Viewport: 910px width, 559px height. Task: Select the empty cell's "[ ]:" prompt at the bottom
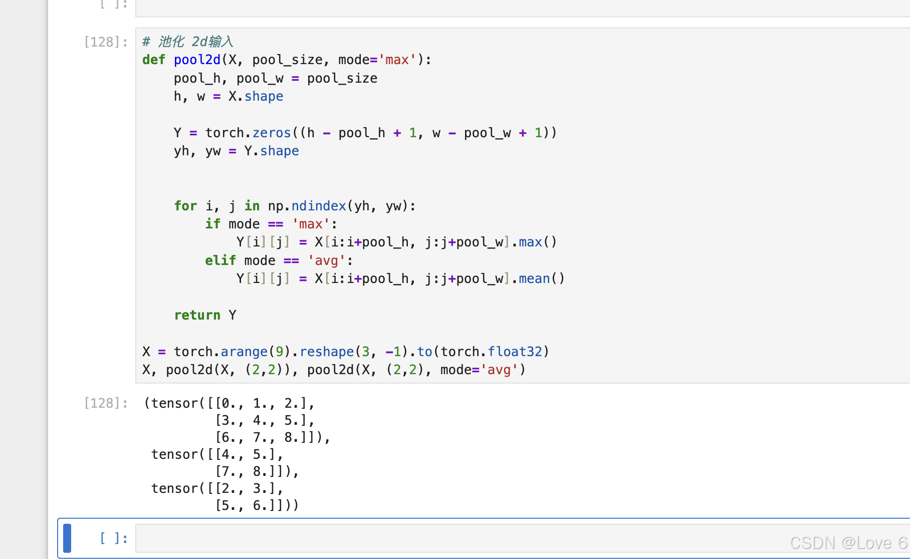113,538
